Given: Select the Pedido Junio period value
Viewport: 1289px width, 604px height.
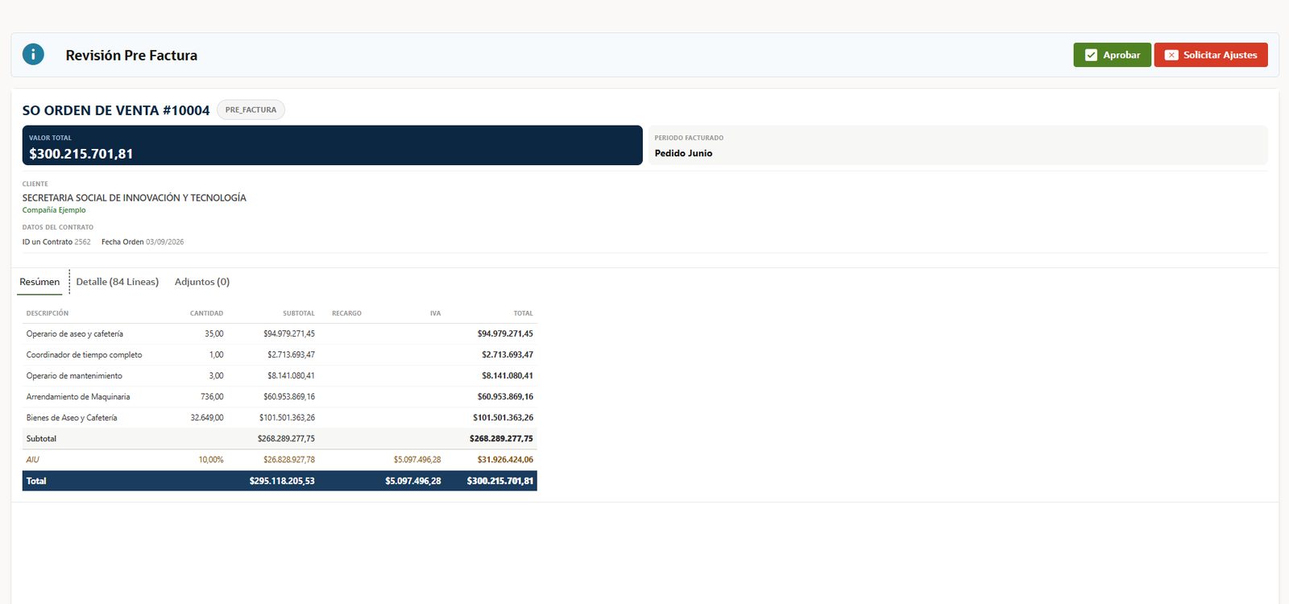Looking at the screenshot, I should pos(683,153).
